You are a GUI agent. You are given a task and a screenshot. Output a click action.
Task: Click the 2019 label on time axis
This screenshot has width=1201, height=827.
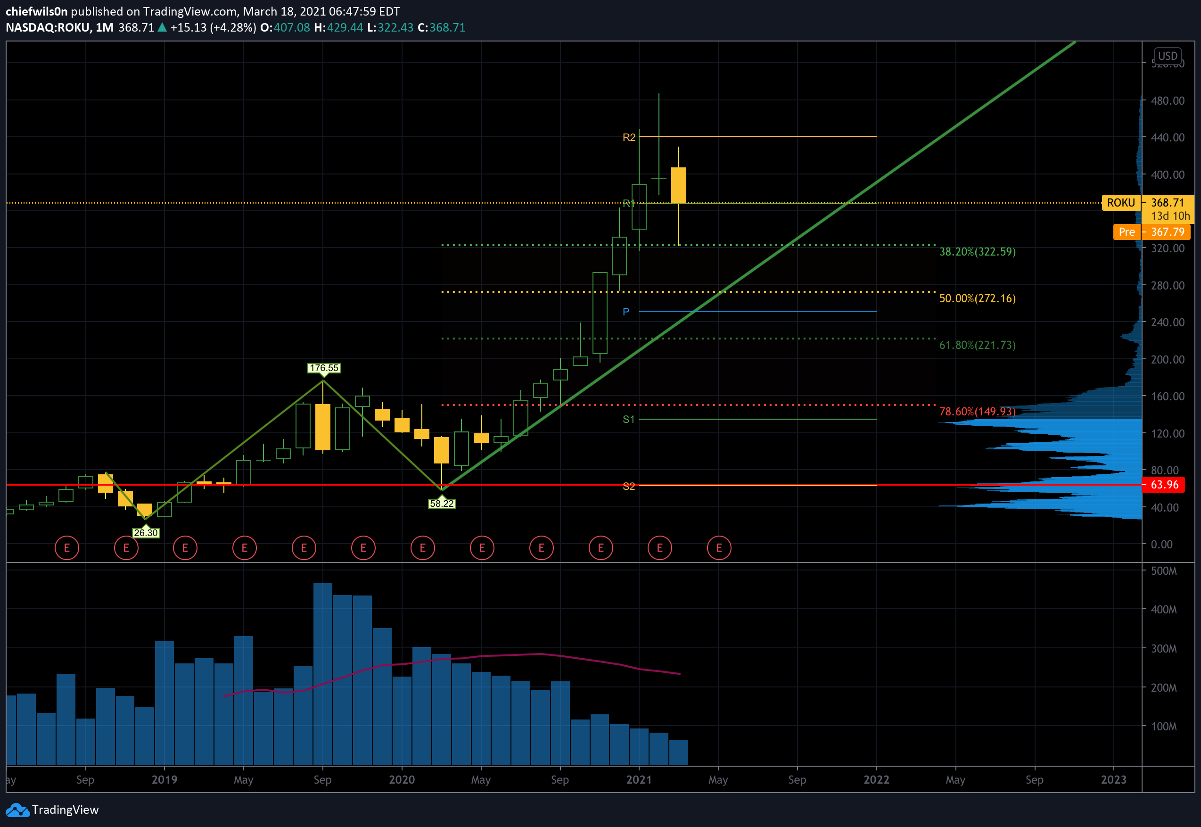pos(164,780)
